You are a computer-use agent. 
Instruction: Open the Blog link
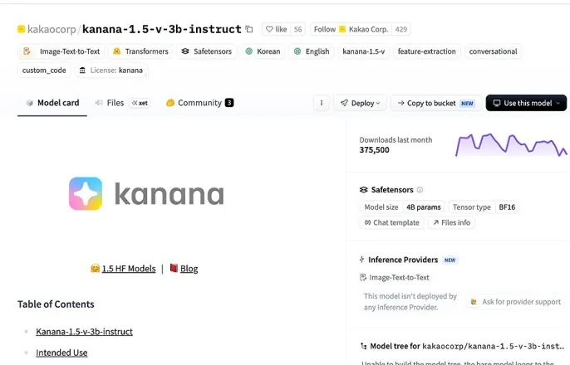(189, 269)
